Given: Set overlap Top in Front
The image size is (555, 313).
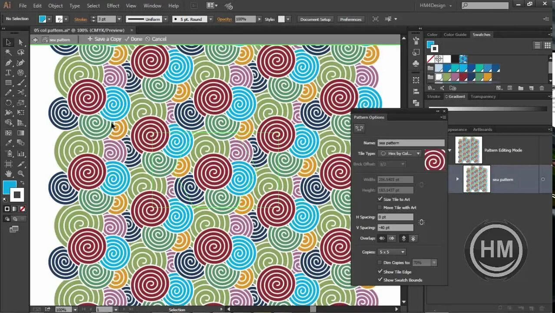Looking at the screenshot, I should coord(403,238).
